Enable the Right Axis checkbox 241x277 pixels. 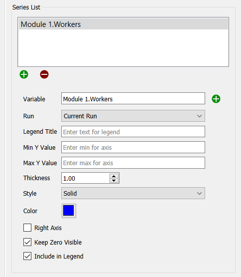coord(27,228)
